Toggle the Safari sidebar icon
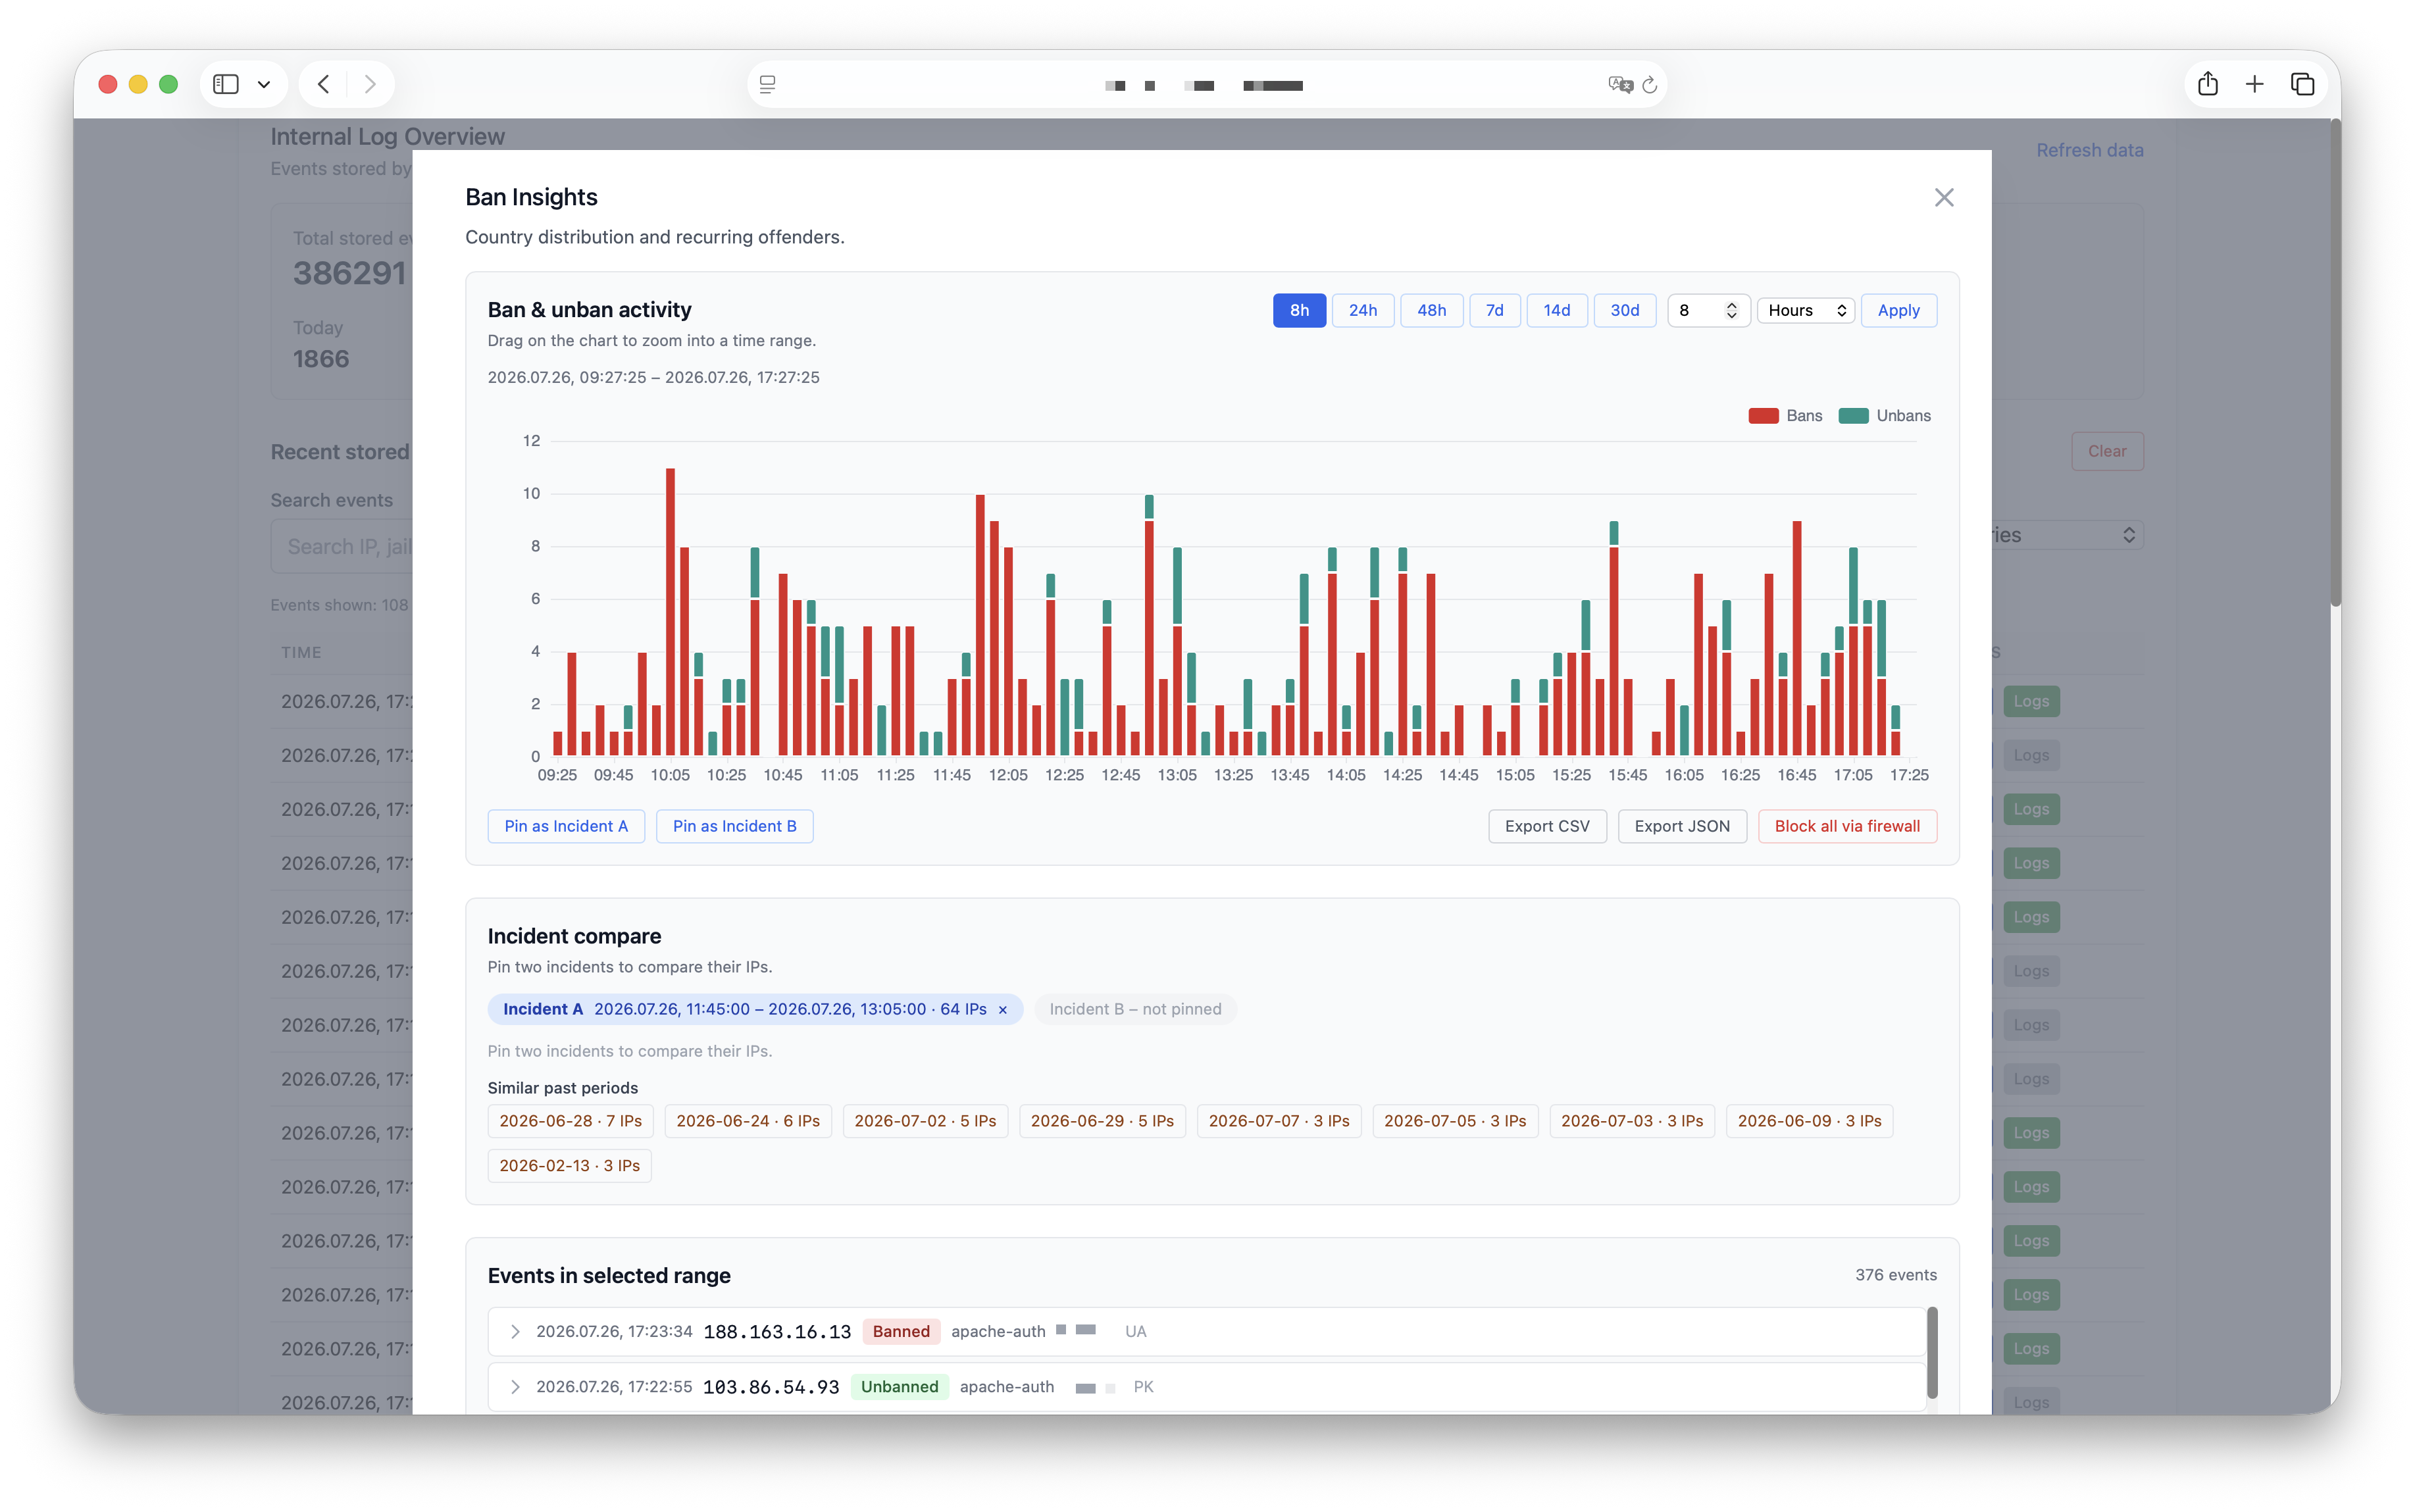The image size is (2415, 1512). pos(226,84)
